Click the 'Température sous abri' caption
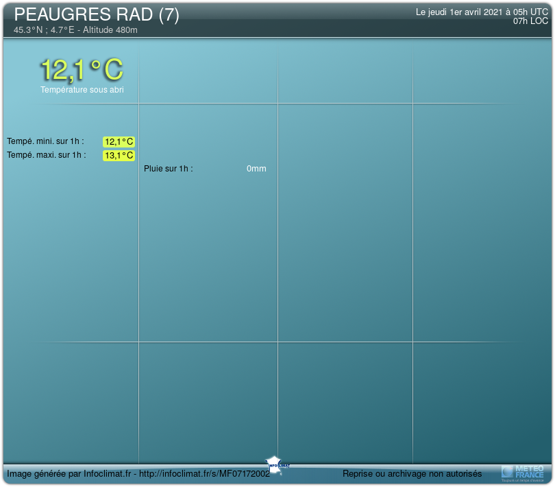Screen dimensions: 555x487 tap(82, 90)
